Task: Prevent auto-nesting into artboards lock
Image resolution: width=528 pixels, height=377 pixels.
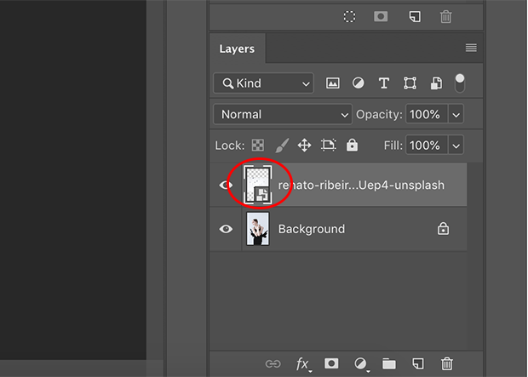Action: coord(329,145)
